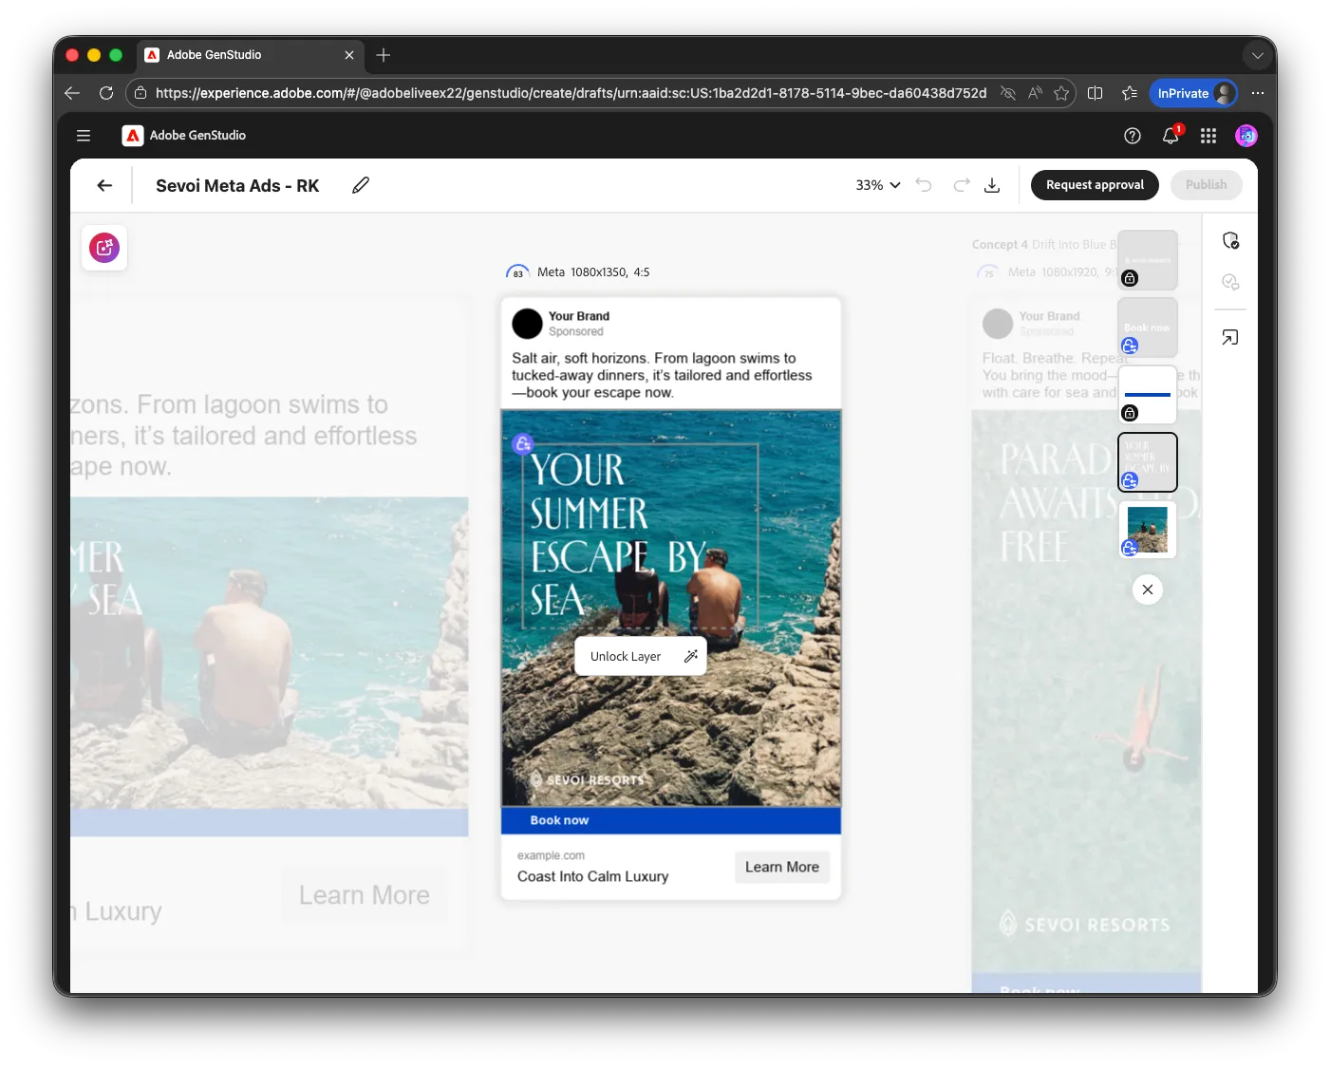The width and height of the screenshot is (1330, 1067).
Task: Toggle the tracking prevention eye icon in the address bar
Action: coord(1008,93)
